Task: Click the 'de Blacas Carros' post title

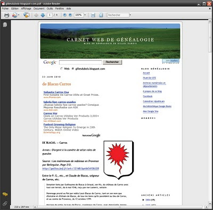Action: coord(56,84)
